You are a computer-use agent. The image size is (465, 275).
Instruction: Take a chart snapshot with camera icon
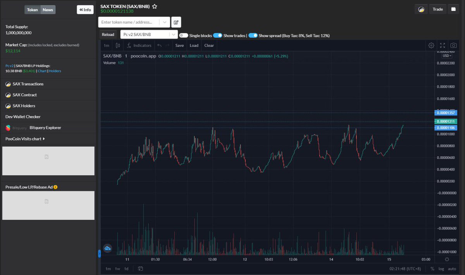click(453, 45)
